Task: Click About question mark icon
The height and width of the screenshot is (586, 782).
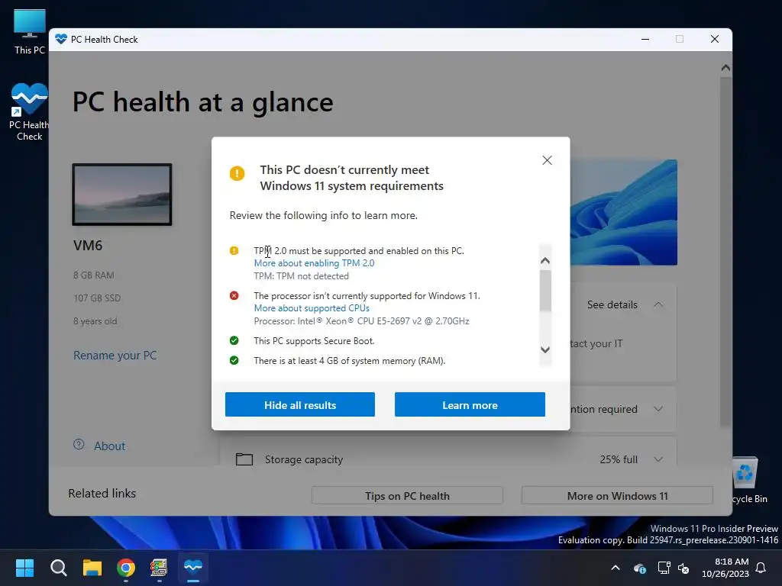Action: point(79,445)
